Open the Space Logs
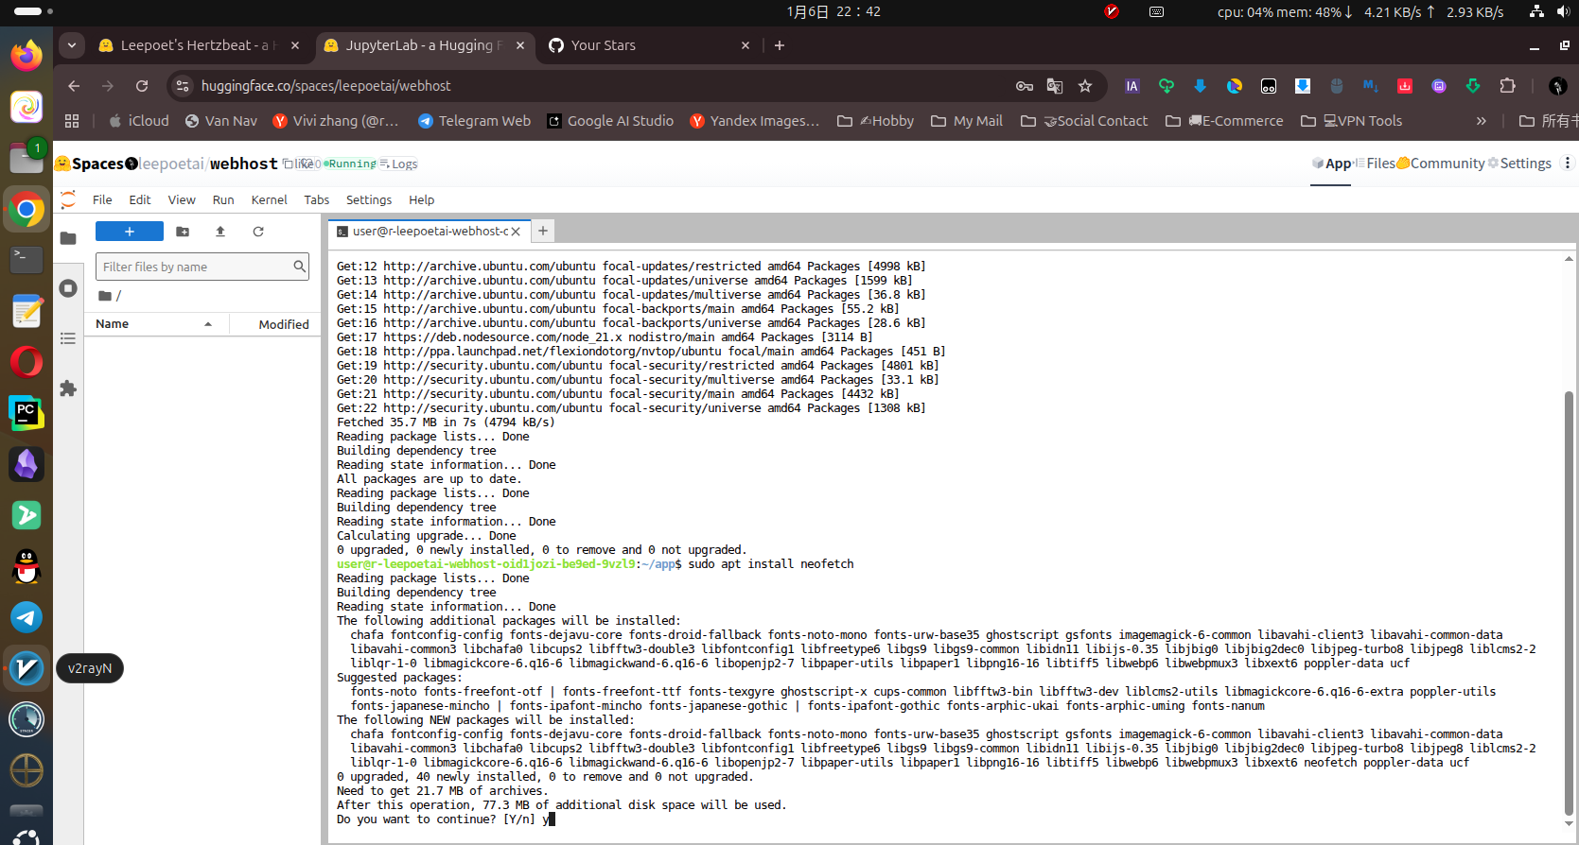Screen dimensions: 1579x845 (x=399, y=164)
